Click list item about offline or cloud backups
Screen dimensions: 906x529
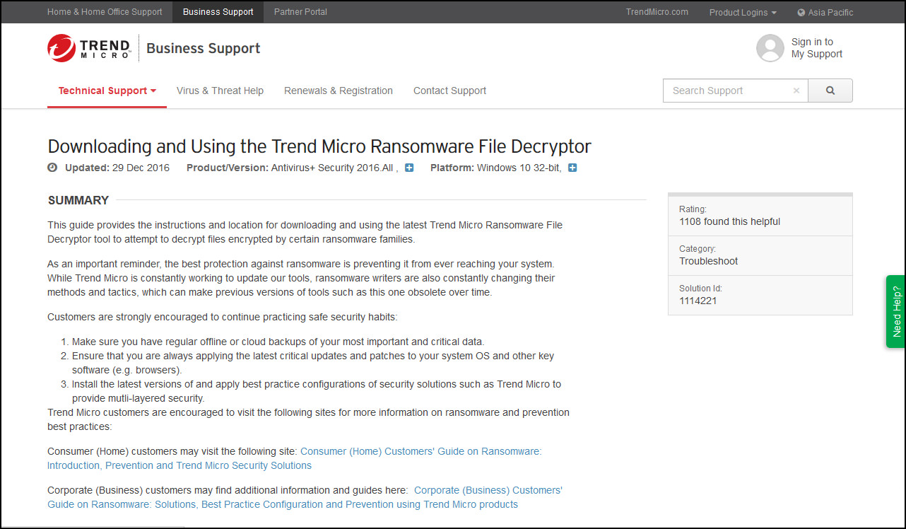(278, 342)
